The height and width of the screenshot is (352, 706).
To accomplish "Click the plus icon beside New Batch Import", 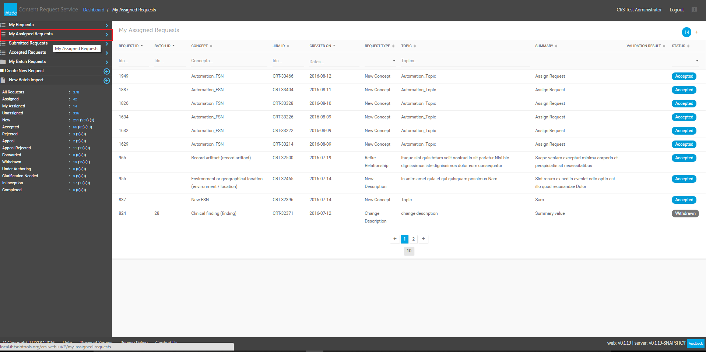I will pyautogui.click(x=106, y=81).
